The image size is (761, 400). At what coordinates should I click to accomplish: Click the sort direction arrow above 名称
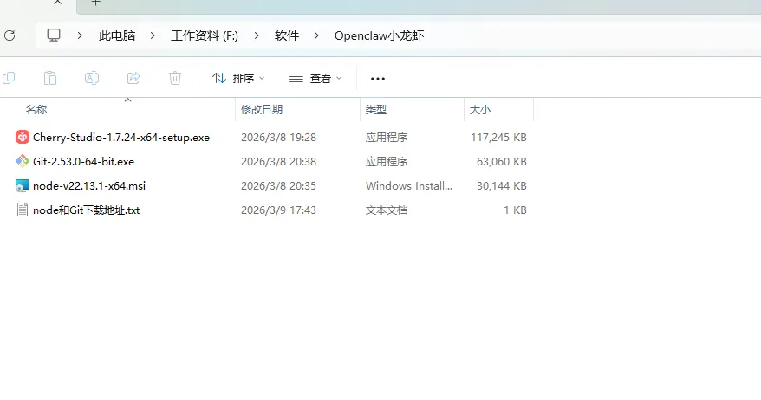[128, 100]
